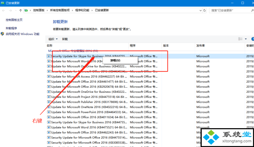Click the Control Panel icon in address bar
Viewport: 254px width, 147px height.
tap(26, 10)
